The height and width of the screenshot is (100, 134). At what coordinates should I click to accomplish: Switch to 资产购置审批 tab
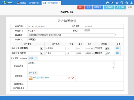34,3
